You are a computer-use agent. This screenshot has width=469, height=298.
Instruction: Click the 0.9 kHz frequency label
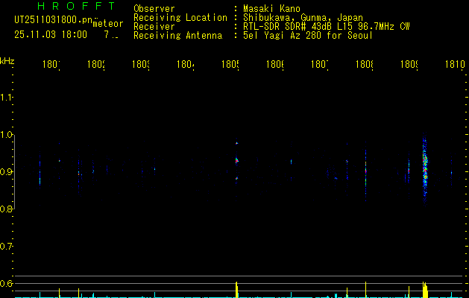click(6, 172)
